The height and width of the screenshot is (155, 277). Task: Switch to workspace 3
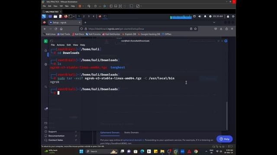89,16
